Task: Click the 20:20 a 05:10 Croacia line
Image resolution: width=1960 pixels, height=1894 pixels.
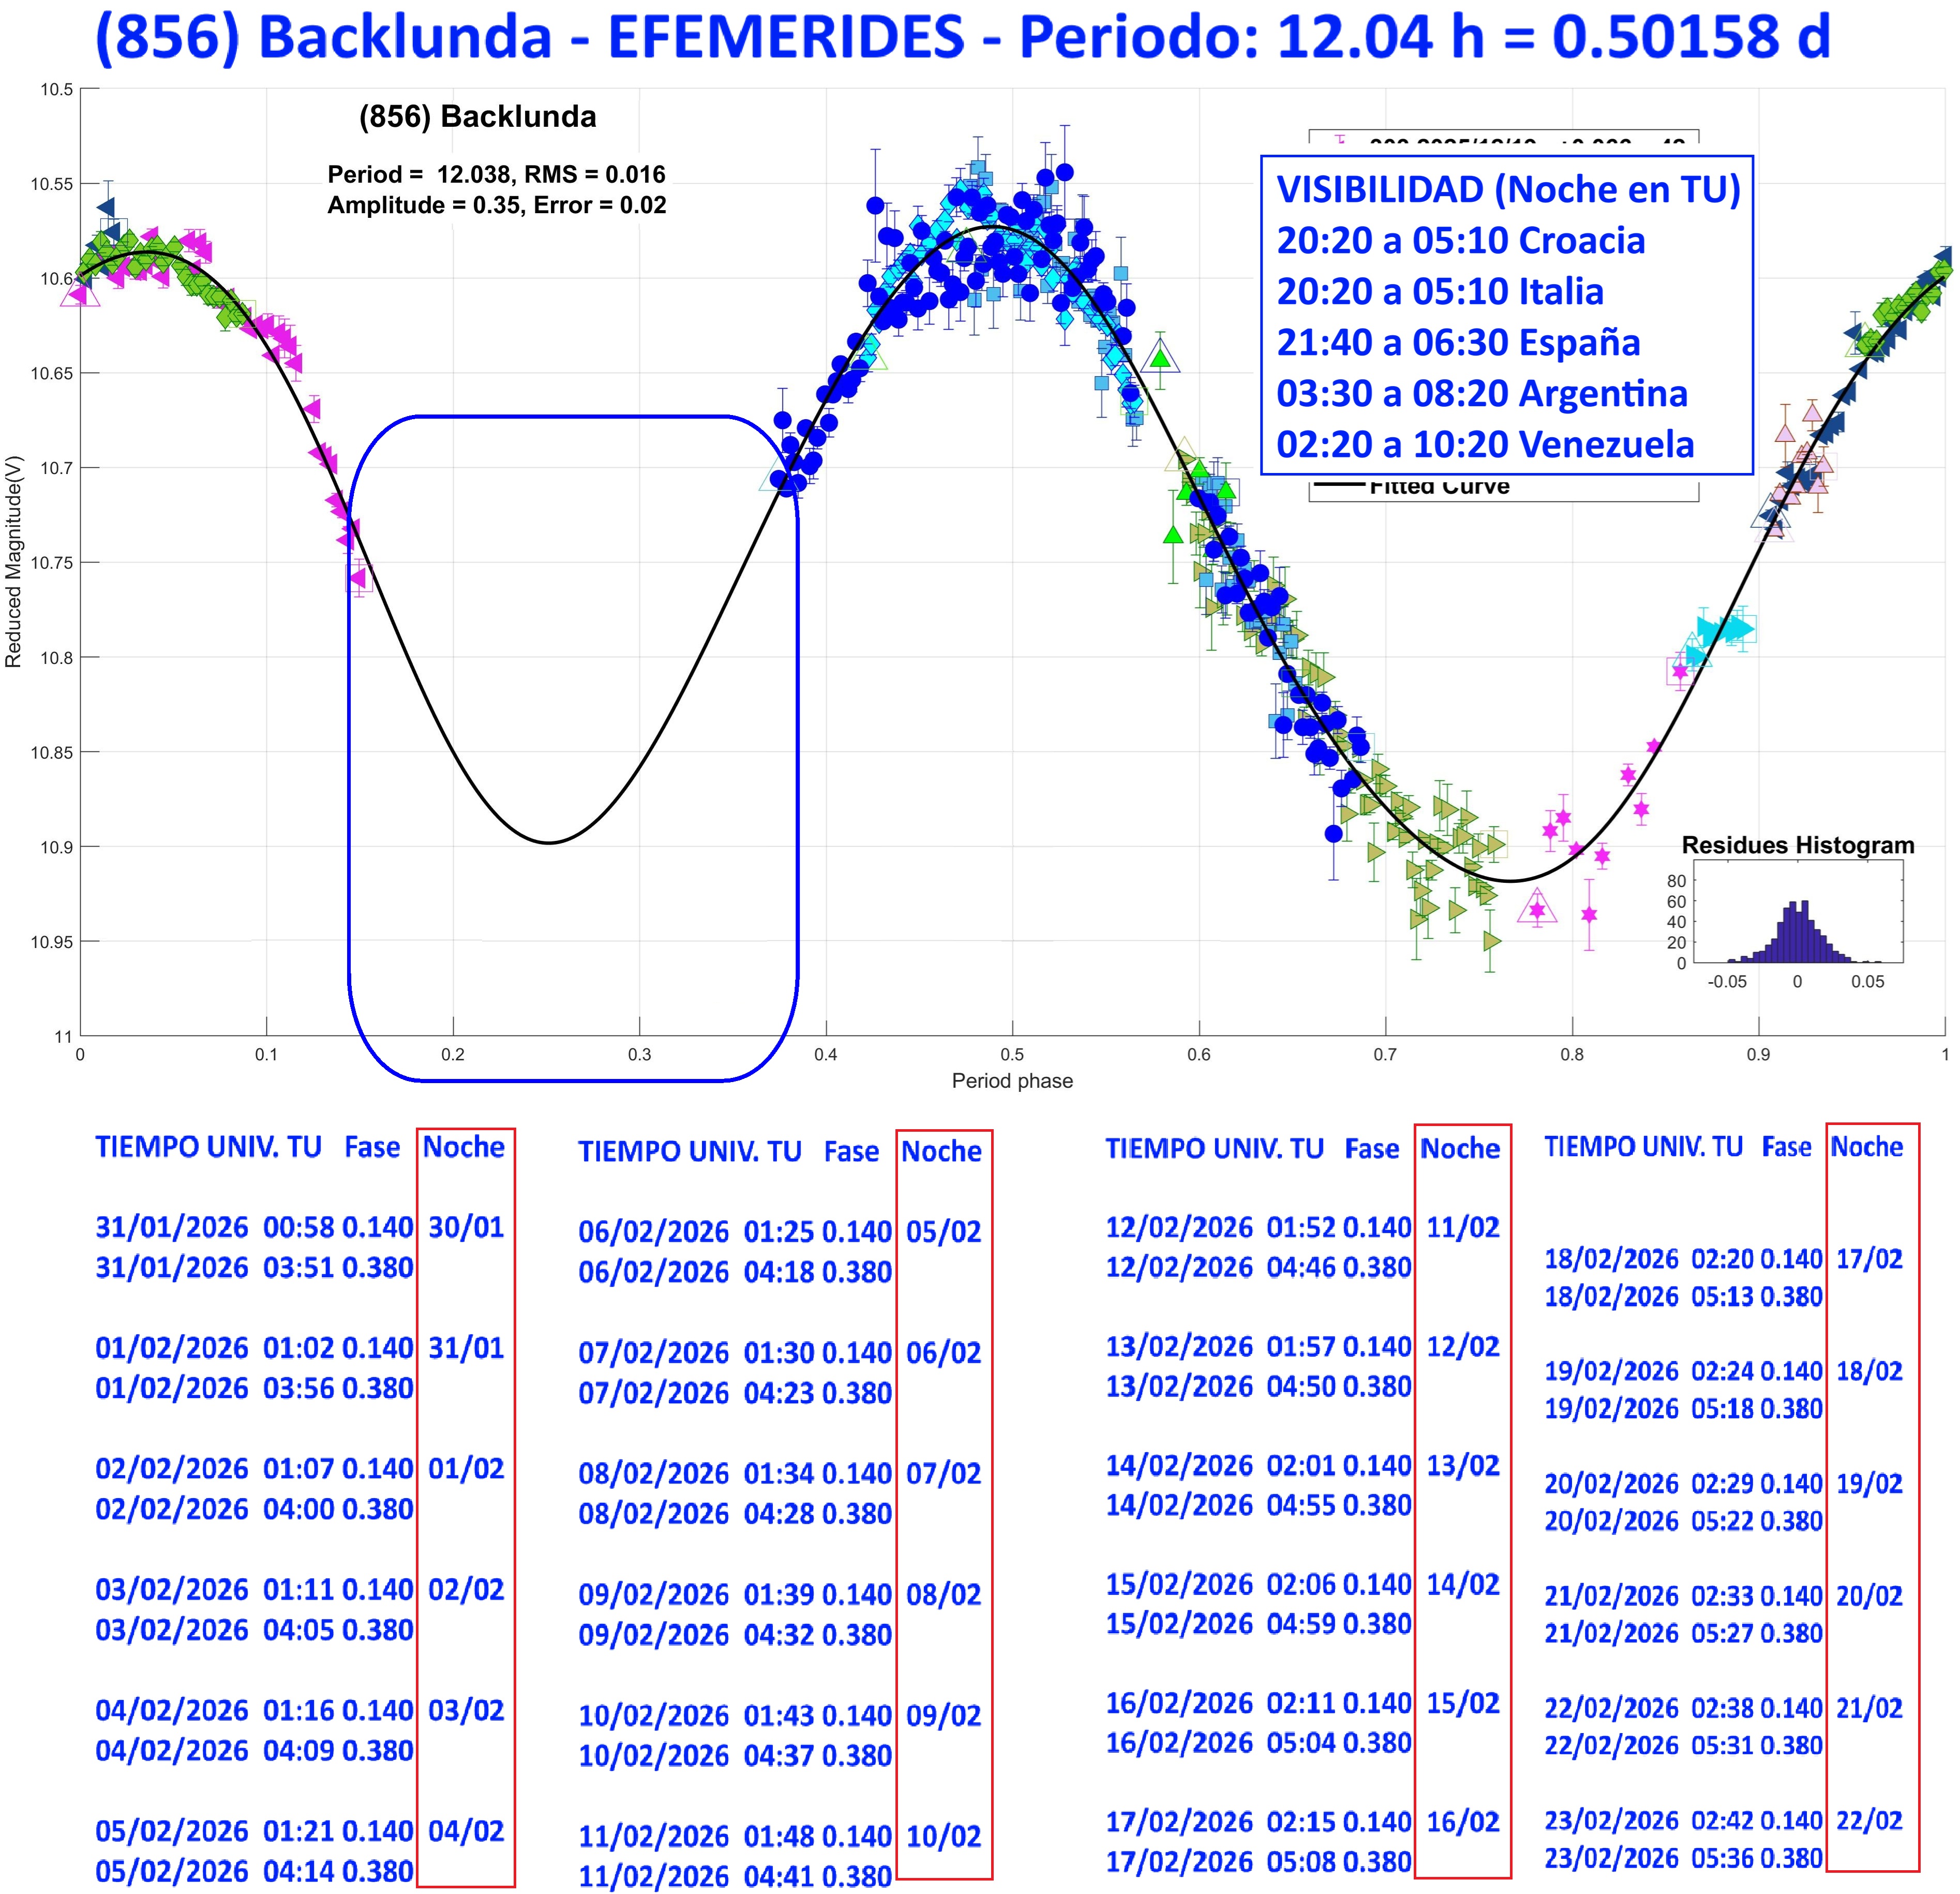Action: tap(1460, 240)
